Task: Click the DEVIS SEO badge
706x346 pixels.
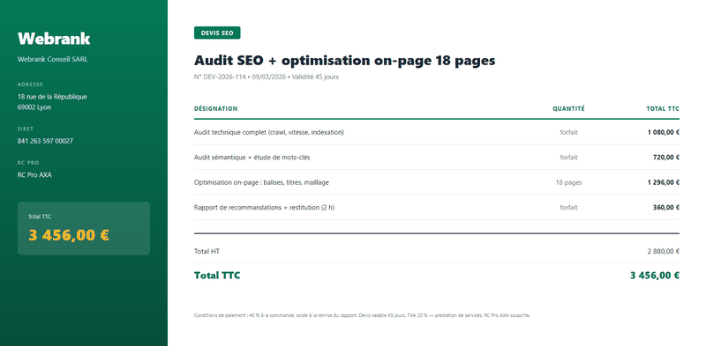Action: (217, 33)
